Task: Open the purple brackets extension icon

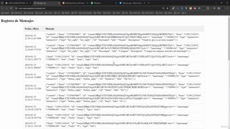Action: [178, 8]
